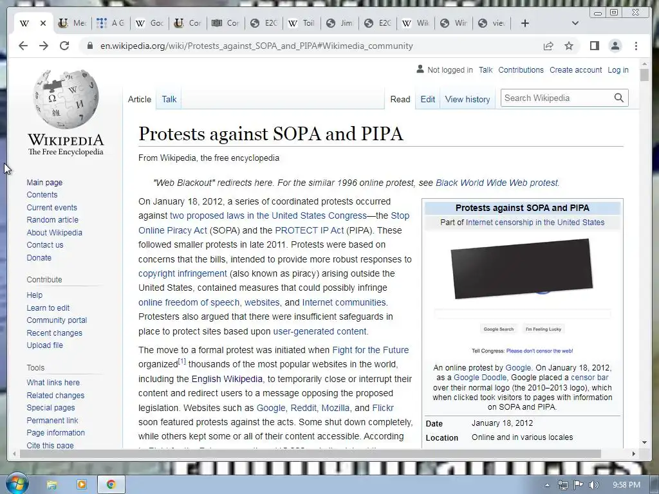Viewport: 659px width, 494px height.
Task: Open the Chrome profile avatar
Action: coord(615,46)
